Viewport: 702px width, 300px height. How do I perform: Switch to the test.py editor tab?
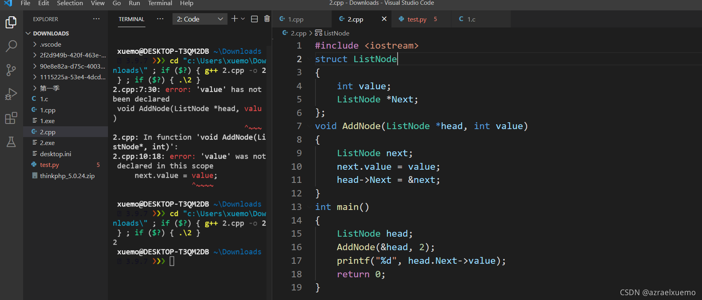click(x=421, y=19)
